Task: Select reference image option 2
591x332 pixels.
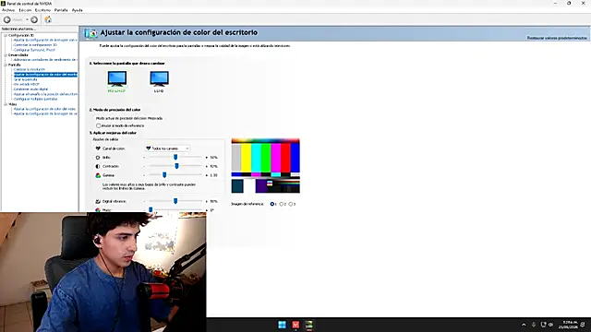Action: point(282,204)
